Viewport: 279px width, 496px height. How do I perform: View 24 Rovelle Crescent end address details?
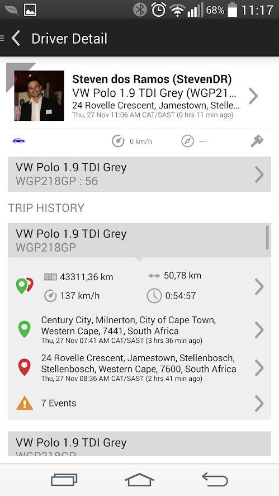click(x=139, y=367)
